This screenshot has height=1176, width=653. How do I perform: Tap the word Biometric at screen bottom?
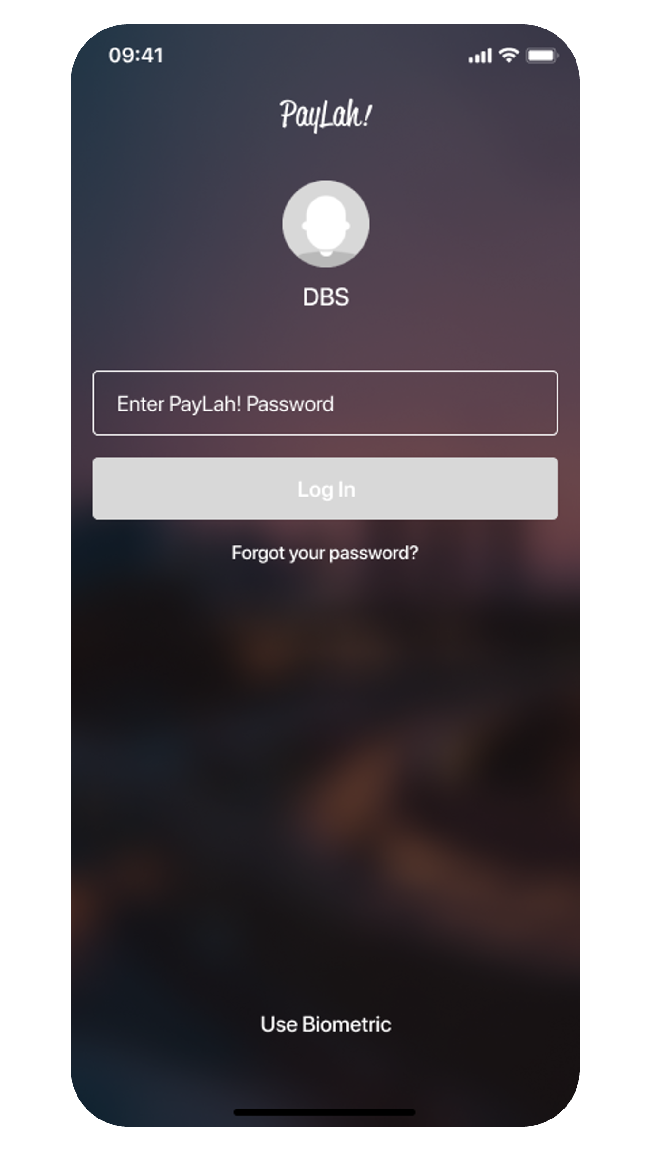coord(346,1024)
